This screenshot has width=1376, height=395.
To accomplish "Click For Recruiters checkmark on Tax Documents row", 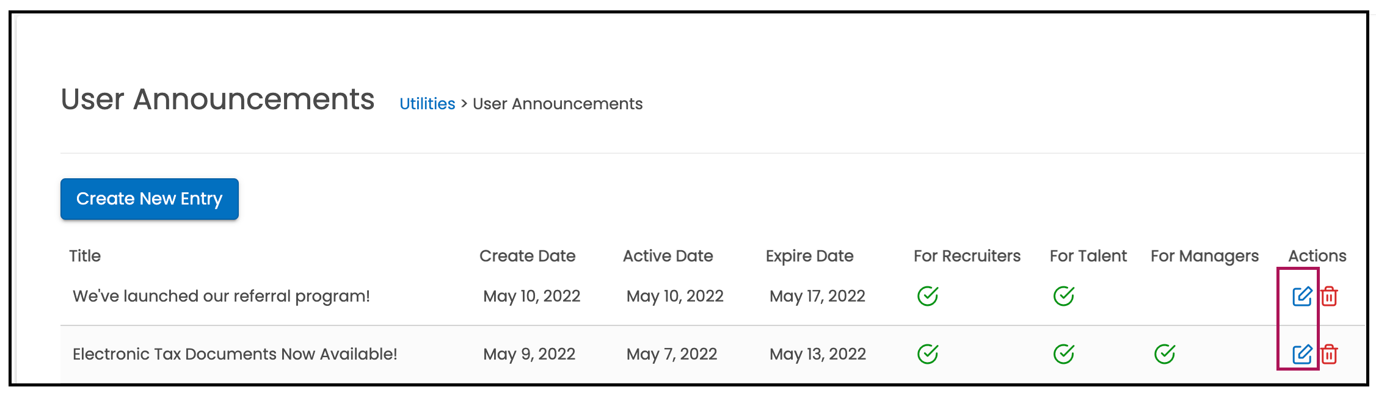I will point(927,354).
